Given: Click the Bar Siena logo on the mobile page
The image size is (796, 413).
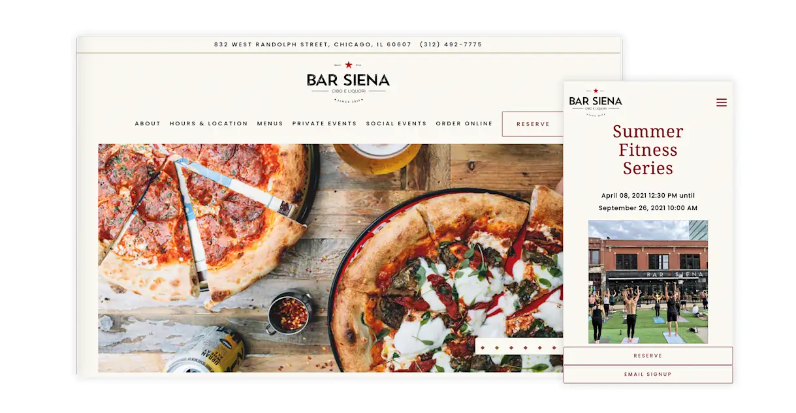Looking at the screenshot, I should pos(596,102).
